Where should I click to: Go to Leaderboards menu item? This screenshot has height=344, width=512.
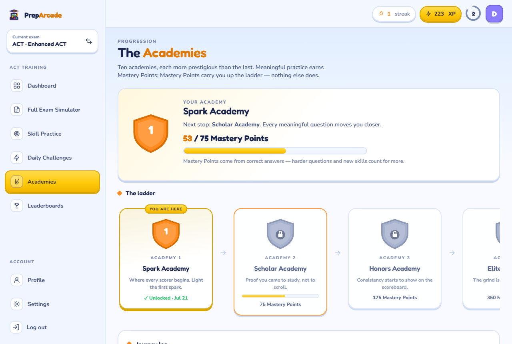(52, 206)
